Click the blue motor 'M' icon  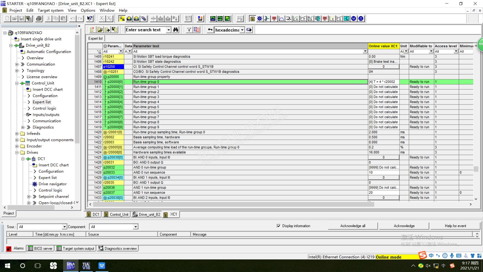point(354,18)
